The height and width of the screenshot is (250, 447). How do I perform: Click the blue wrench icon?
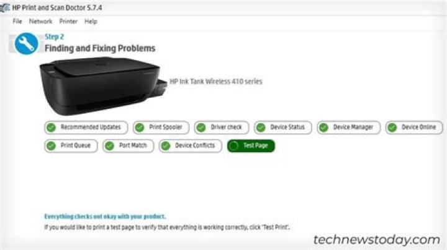[26, 44]
